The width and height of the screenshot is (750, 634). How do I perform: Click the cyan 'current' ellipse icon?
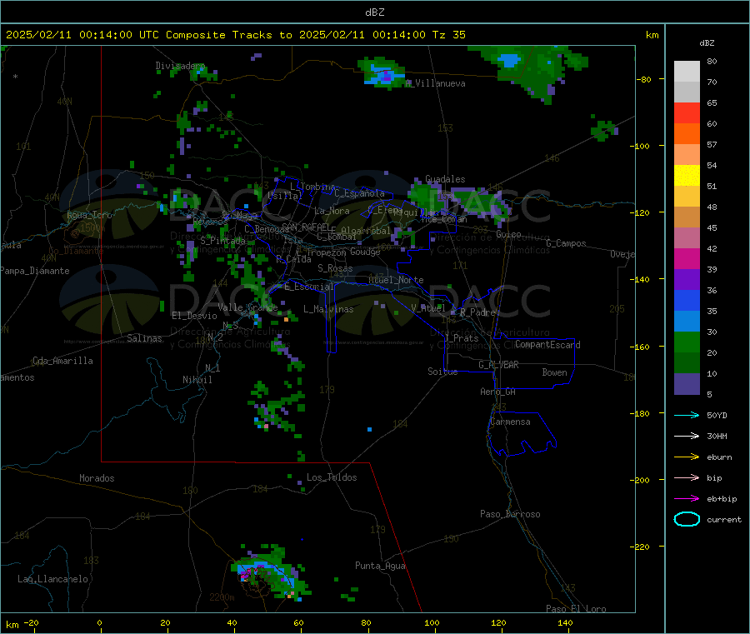(x=687, y=519)
